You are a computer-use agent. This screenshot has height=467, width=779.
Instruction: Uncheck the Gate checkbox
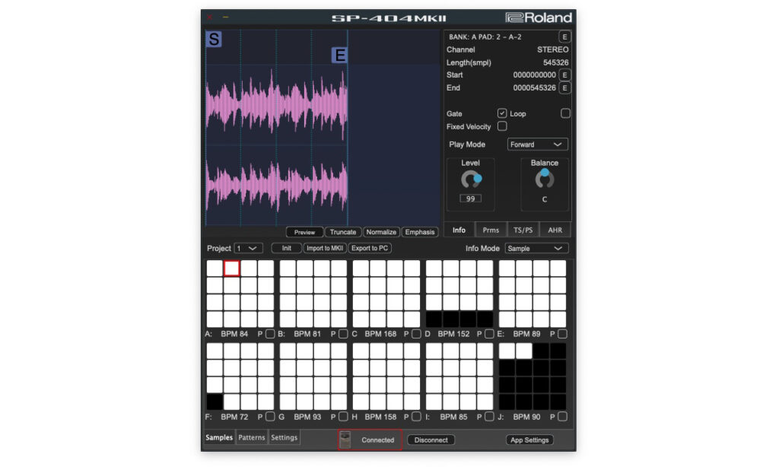(502, 113)
